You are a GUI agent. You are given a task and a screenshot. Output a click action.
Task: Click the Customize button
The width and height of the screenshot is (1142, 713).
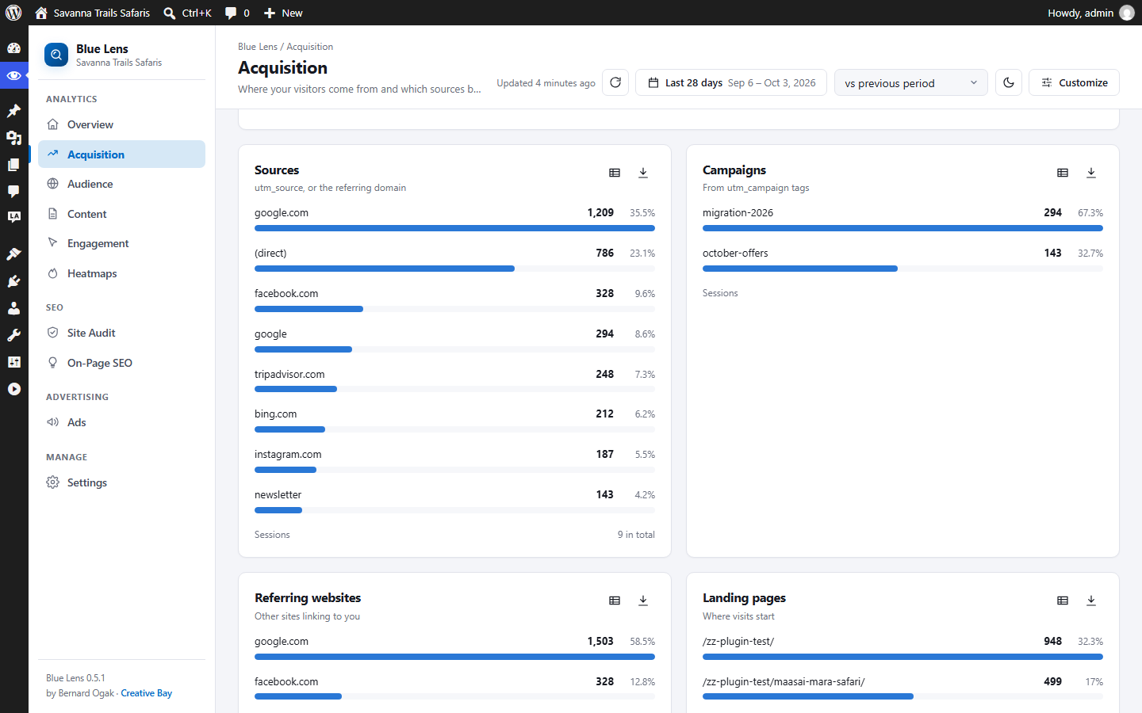[1074, 82]
